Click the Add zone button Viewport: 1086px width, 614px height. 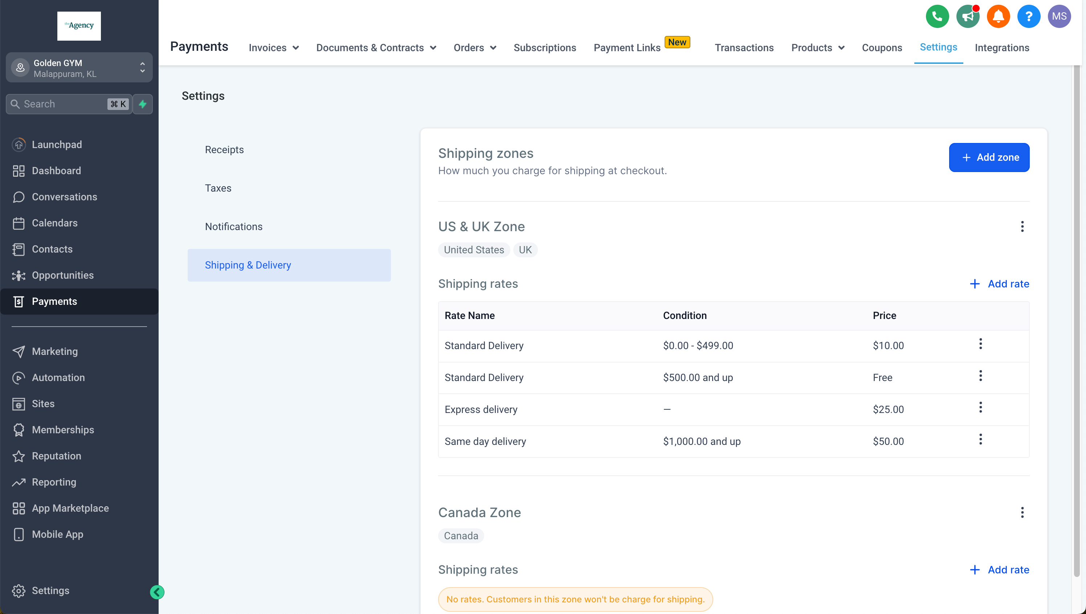989,157
